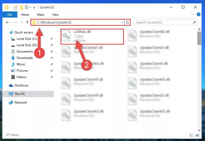
Task: Click the Properties quick access toolbar icon
Action: pos(15,7)
